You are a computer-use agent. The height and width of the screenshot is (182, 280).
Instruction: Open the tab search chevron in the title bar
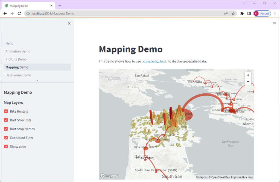(244, 3)
